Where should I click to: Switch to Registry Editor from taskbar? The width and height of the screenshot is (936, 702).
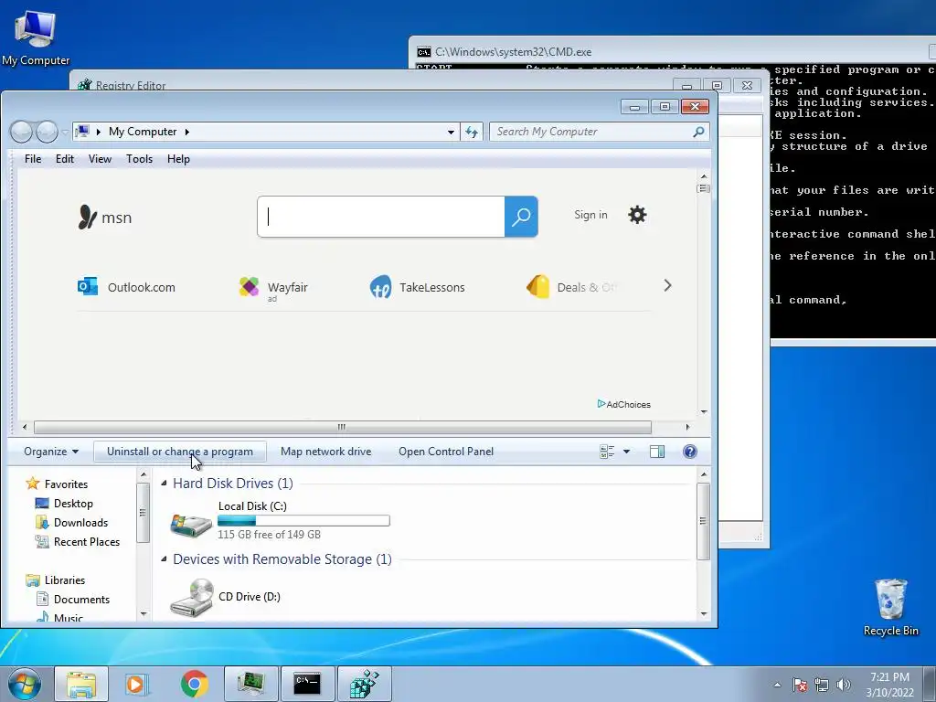coord(364,684)
